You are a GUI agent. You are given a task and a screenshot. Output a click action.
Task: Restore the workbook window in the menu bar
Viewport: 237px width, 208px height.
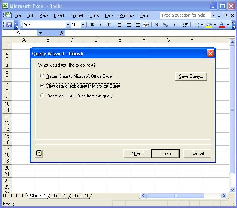point(225,15)
